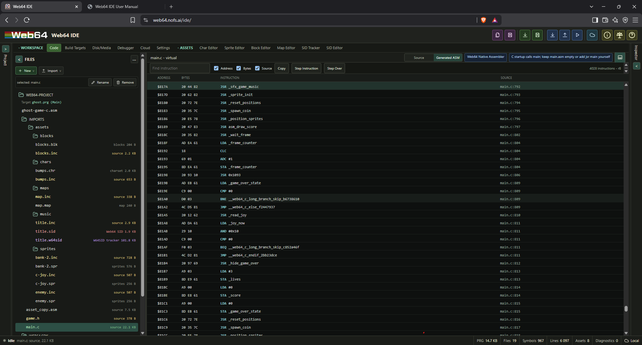Collapse the maps folder

click(x=41, y=188)
